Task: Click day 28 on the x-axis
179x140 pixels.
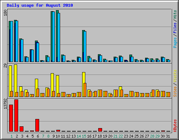Action: point(152,136)
